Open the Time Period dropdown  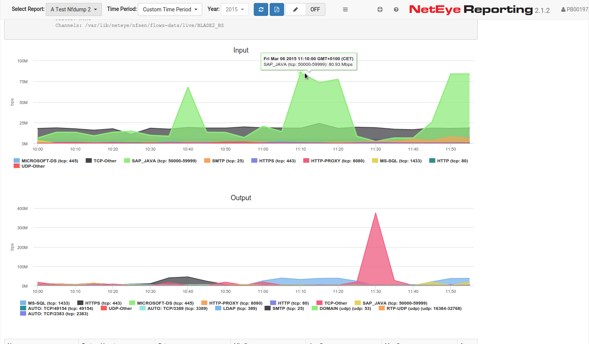click(170, 9)
